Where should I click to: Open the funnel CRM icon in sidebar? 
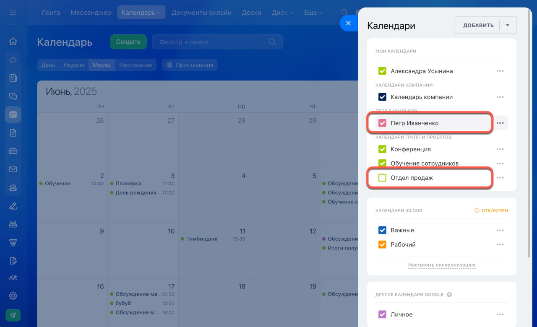point(13,242)
